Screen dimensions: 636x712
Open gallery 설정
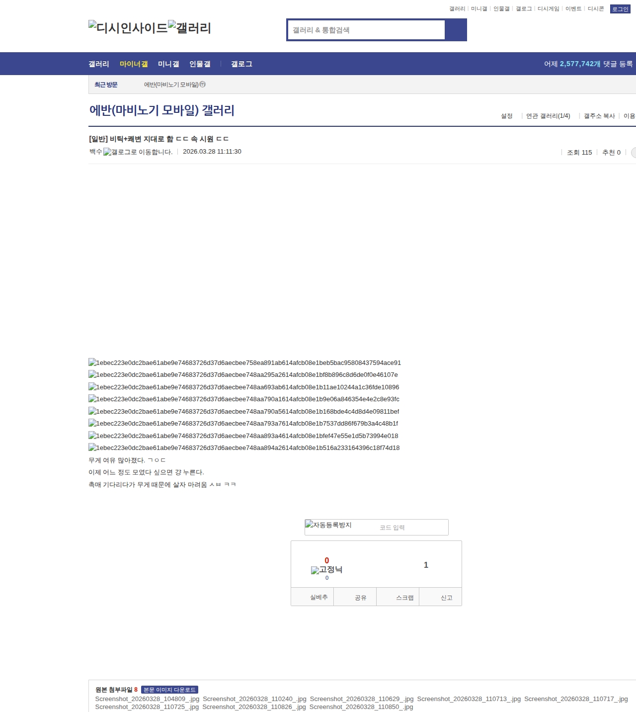coord(507,116)
